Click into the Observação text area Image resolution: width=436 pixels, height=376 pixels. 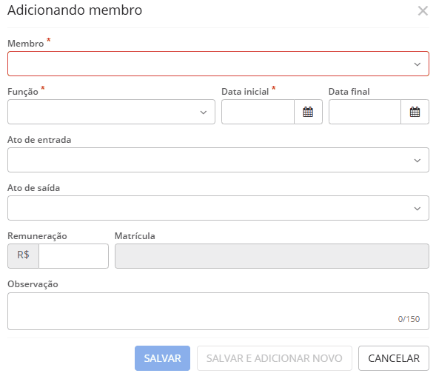coord(218,311)
